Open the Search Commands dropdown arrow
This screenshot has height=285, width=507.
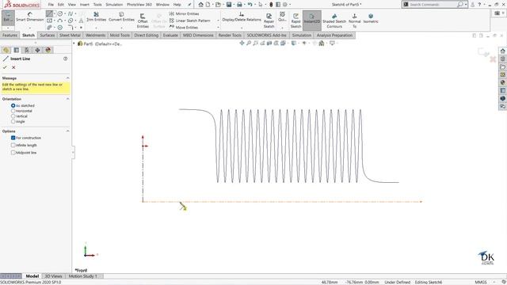[x=466, y=5]
